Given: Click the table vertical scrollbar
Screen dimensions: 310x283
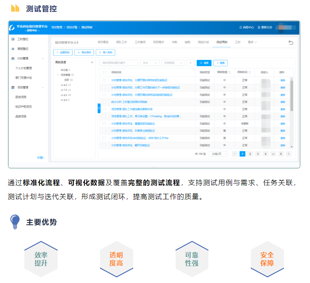Looking at the screenshot, I should click(x=292, y=96).
